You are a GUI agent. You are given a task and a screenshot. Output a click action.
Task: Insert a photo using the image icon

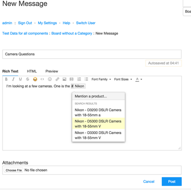[64, 79]
